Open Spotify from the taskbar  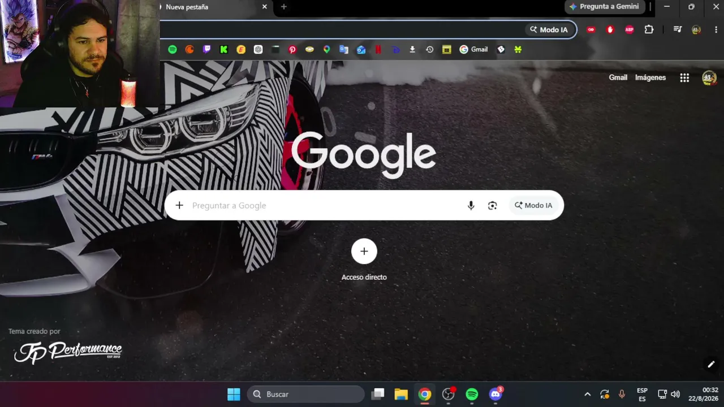[x=472, y=395]
